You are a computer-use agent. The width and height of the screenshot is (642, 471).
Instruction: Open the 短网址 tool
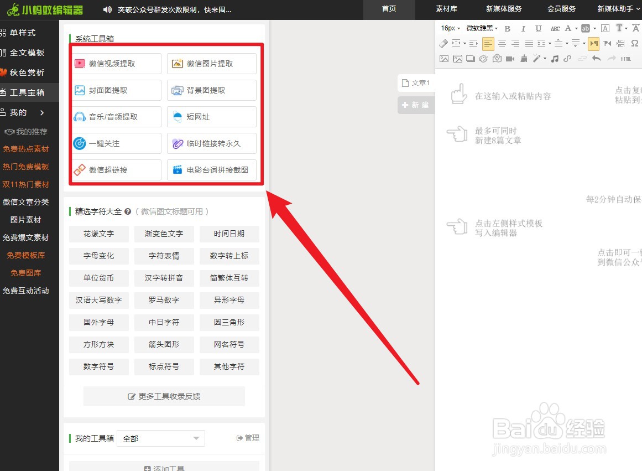click(212, 117)
